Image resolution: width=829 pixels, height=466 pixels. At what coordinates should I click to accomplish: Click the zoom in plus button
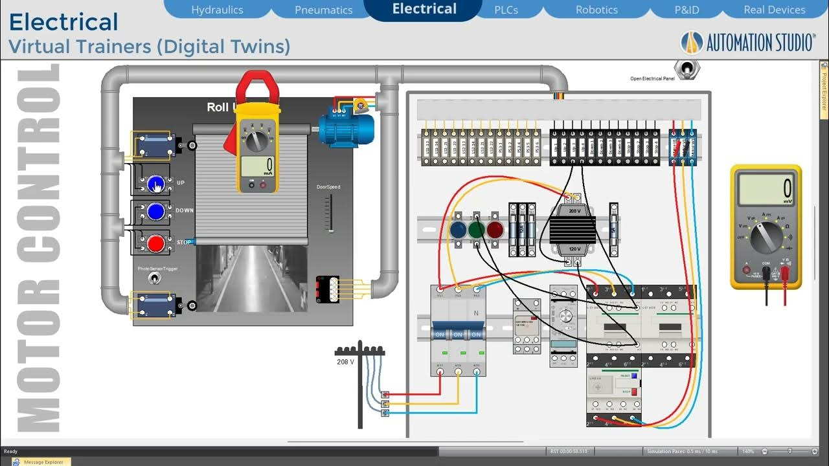click(x=815, y=451)
